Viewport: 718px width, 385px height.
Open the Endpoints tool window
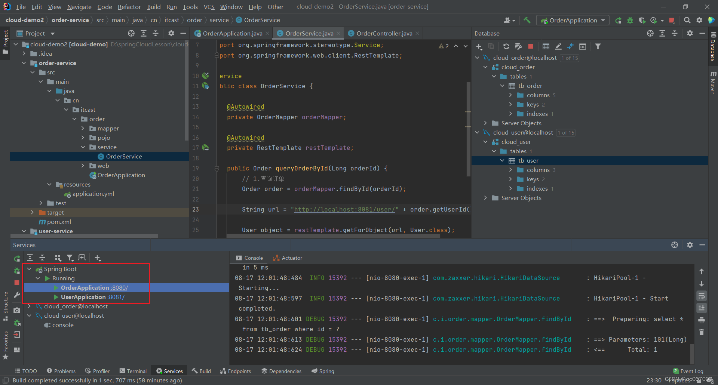coord(236,371)
